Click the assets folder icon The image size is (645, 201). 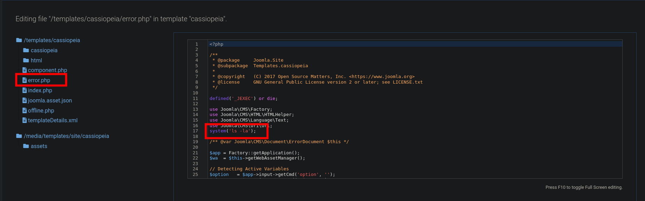pyautogui.click(x=26, y=146)
